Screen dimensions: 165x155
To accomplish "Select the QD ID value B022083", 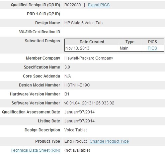I will coord(73,5).
